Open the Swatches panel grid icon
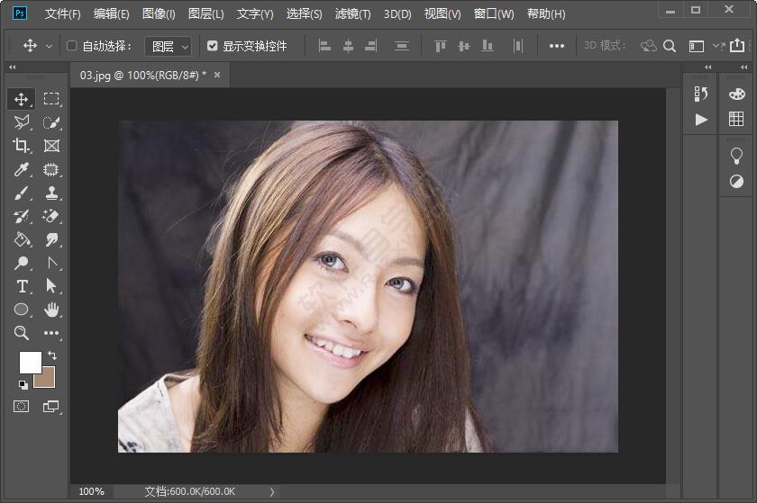The width and height of the screenshot is (757, 503). pyautogui.click(x=736, y=119)
